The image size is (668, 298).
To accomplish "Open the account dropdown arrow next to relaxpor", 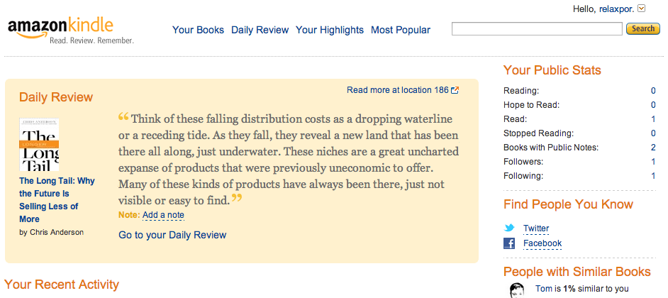I will (x=642, y=9).
